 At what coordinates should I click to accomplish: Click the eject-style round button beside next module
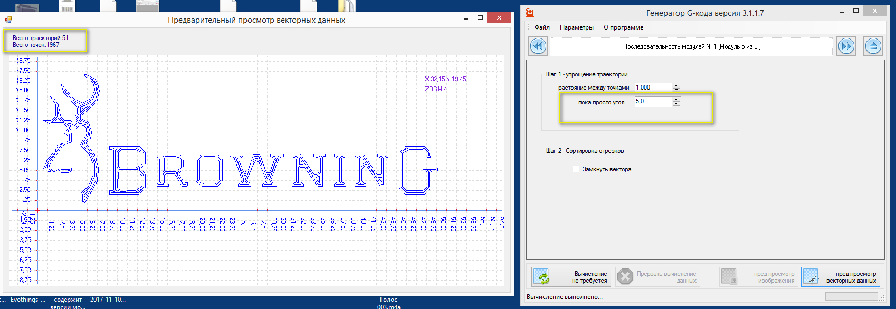click(x=873, y=46)
